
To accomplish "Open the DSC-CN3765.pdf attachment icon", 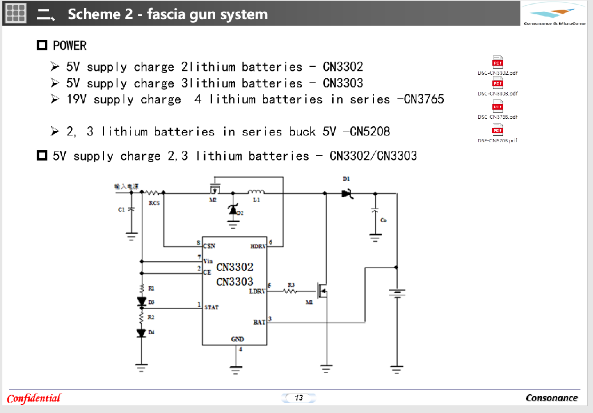I will click(498, 106).
